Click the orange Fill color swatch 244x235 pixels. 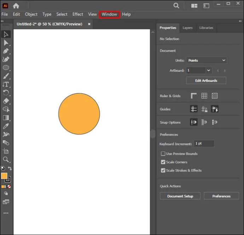(x=4, y=176)
